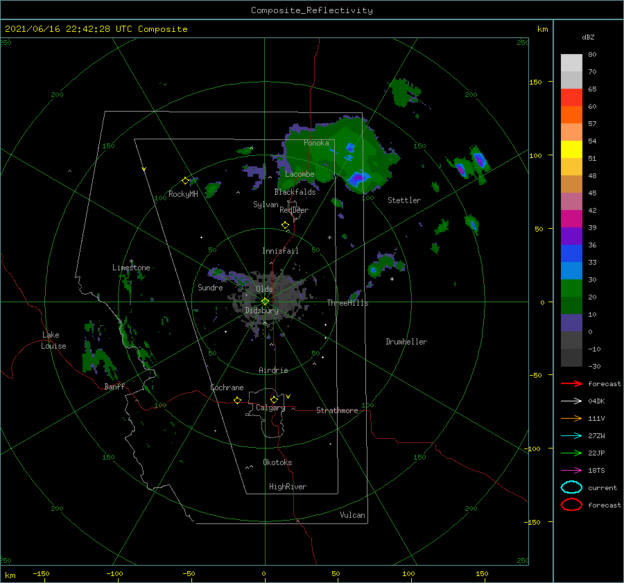Click the Lake Louise label
Screen dimensions: 624x583
(53, 340)
